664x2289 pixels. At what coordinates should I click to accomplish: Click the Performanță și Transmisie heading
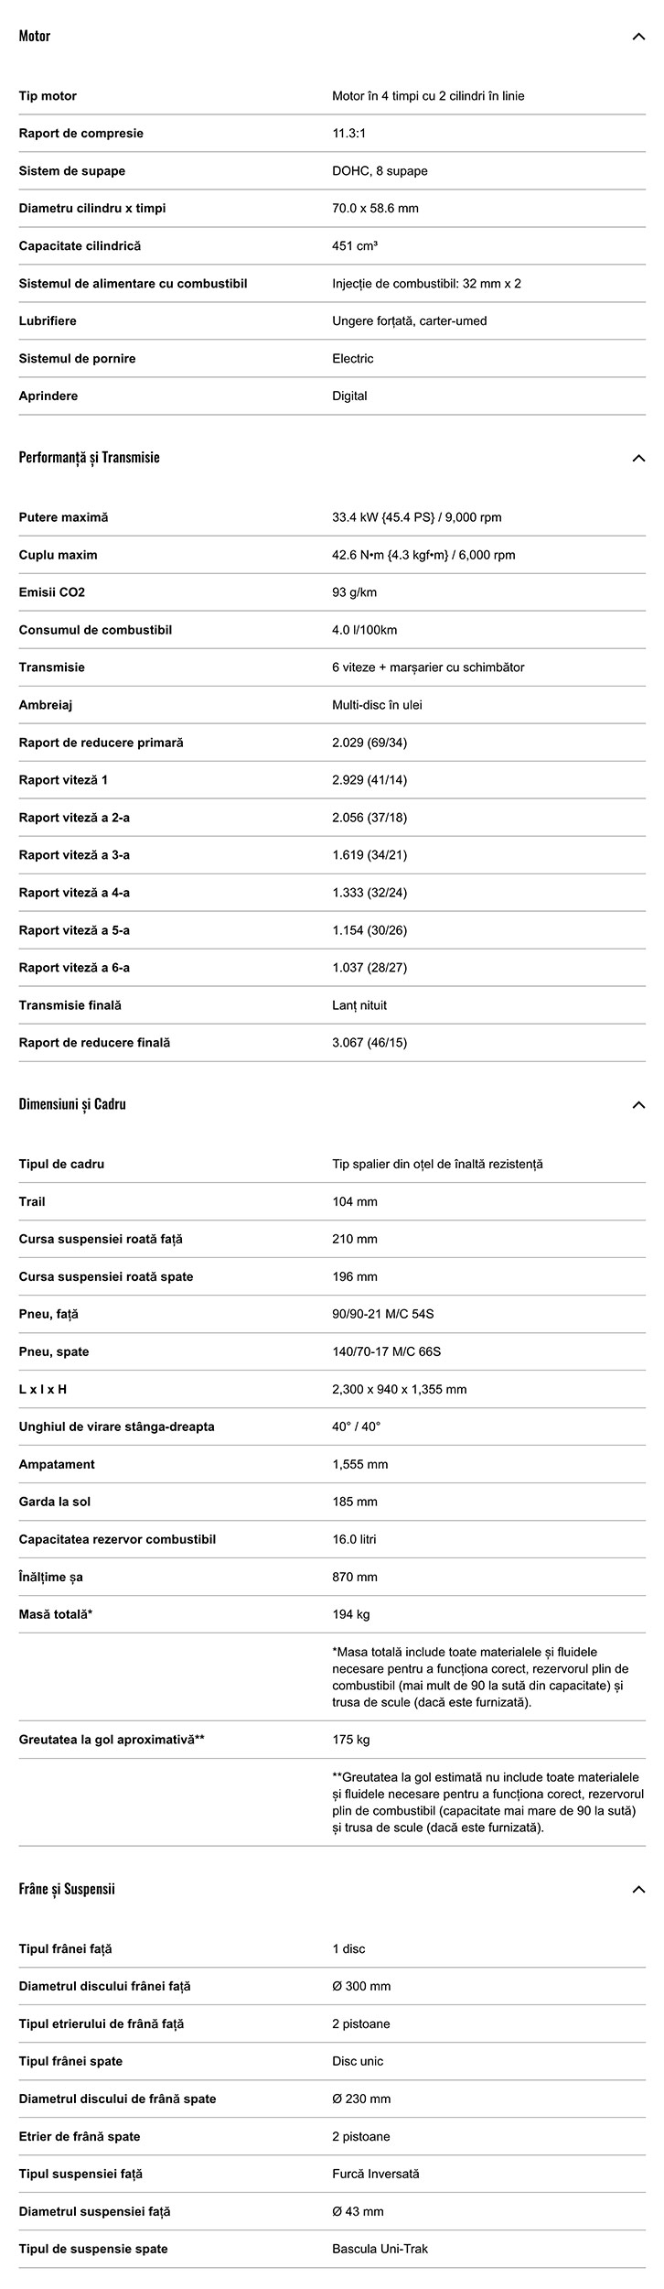89,458
